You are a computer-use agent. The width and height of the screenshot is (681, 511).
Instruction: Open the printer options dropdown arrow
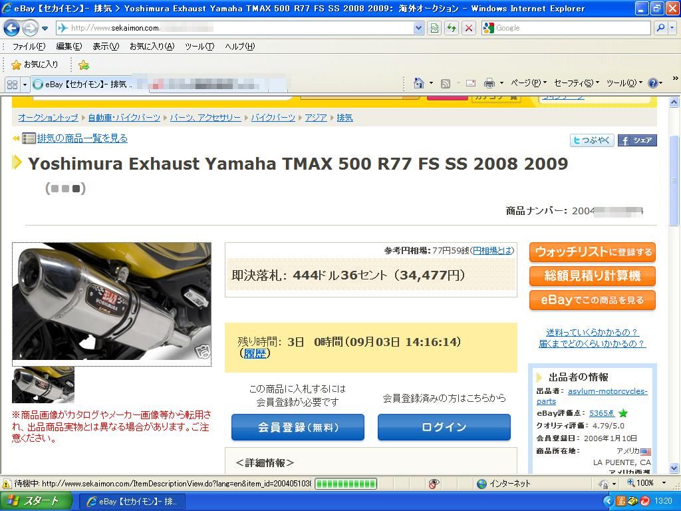501,83
